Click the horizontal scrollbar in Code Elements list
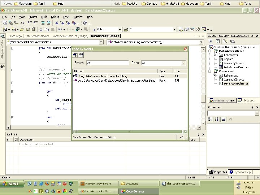The height and width of the screenshot is (195, 260). coord(130,132)
